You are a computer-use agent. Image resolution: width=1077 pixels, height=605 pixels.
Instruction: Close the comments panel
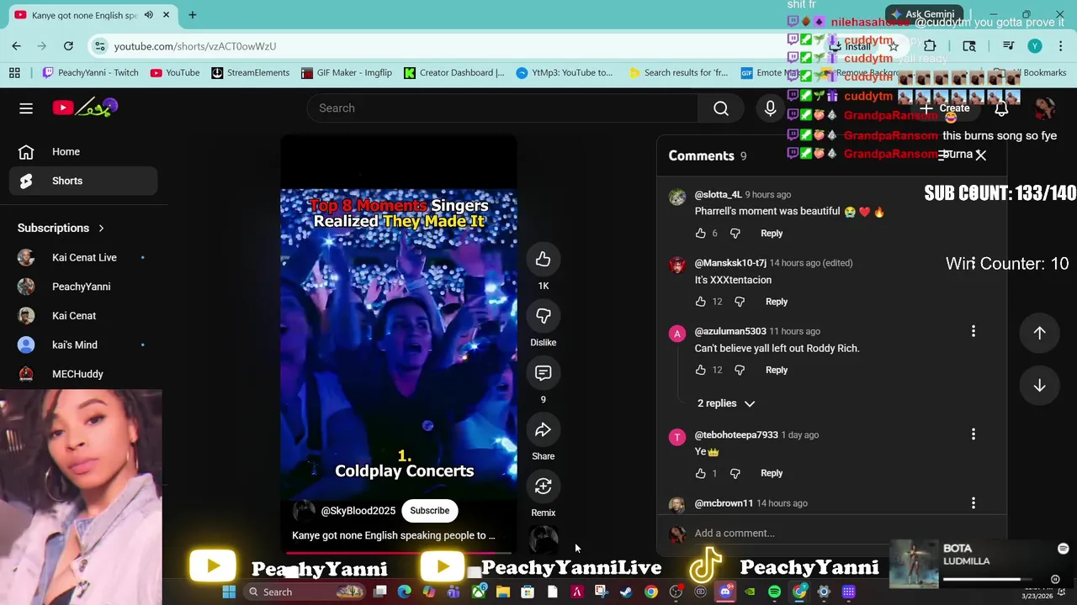(x=980, y=155)
